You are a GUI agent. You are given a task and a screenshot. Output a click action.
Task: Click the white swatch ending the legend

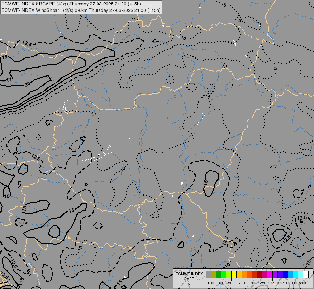tap(306, 275)
